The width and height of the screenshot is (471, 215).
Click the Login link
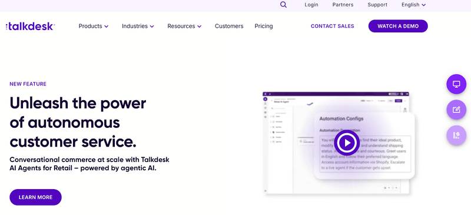pos(311,5)
